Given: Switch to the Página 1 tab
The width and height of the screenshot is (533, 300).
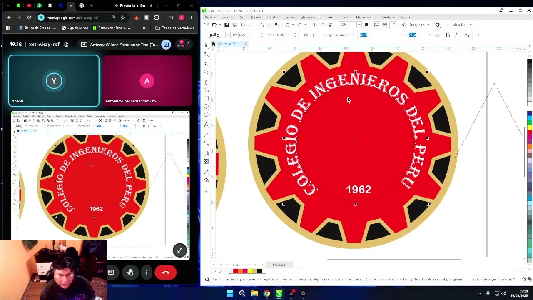Looking at the screenshot, I should click(279, 265).
